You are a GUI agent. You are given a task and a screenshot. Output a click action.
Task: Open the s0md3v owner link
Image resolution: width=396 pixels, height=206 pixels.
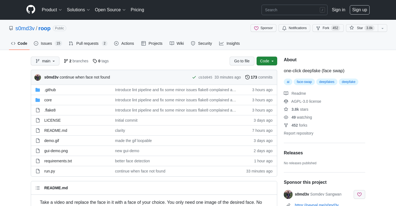pos(25,28)
